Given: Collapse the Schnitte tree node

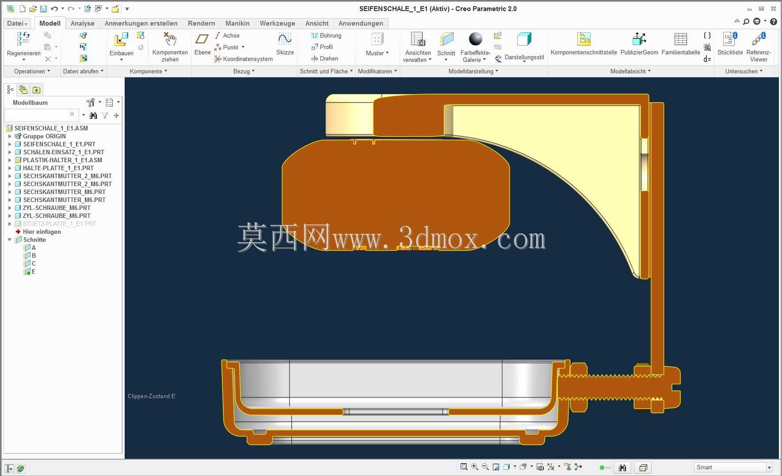Looking at the screenshot, I should pos(10,240).
